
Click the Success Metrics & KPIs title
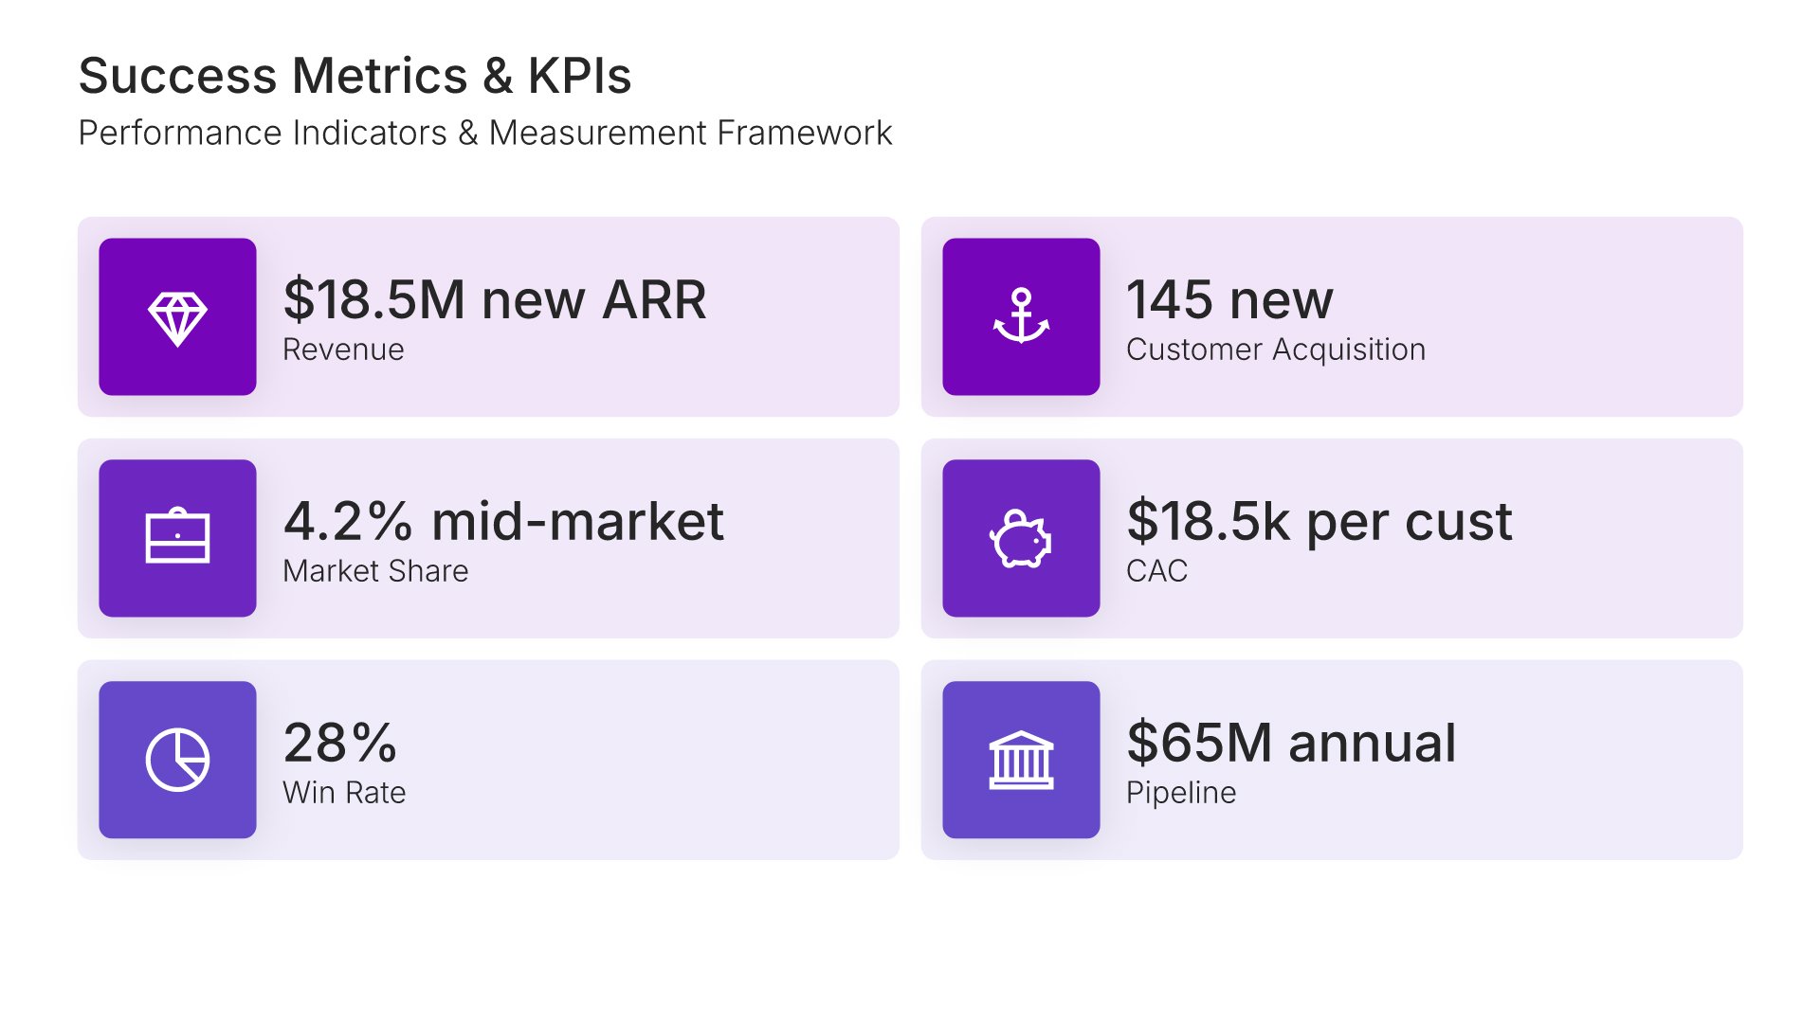(355, 76)
